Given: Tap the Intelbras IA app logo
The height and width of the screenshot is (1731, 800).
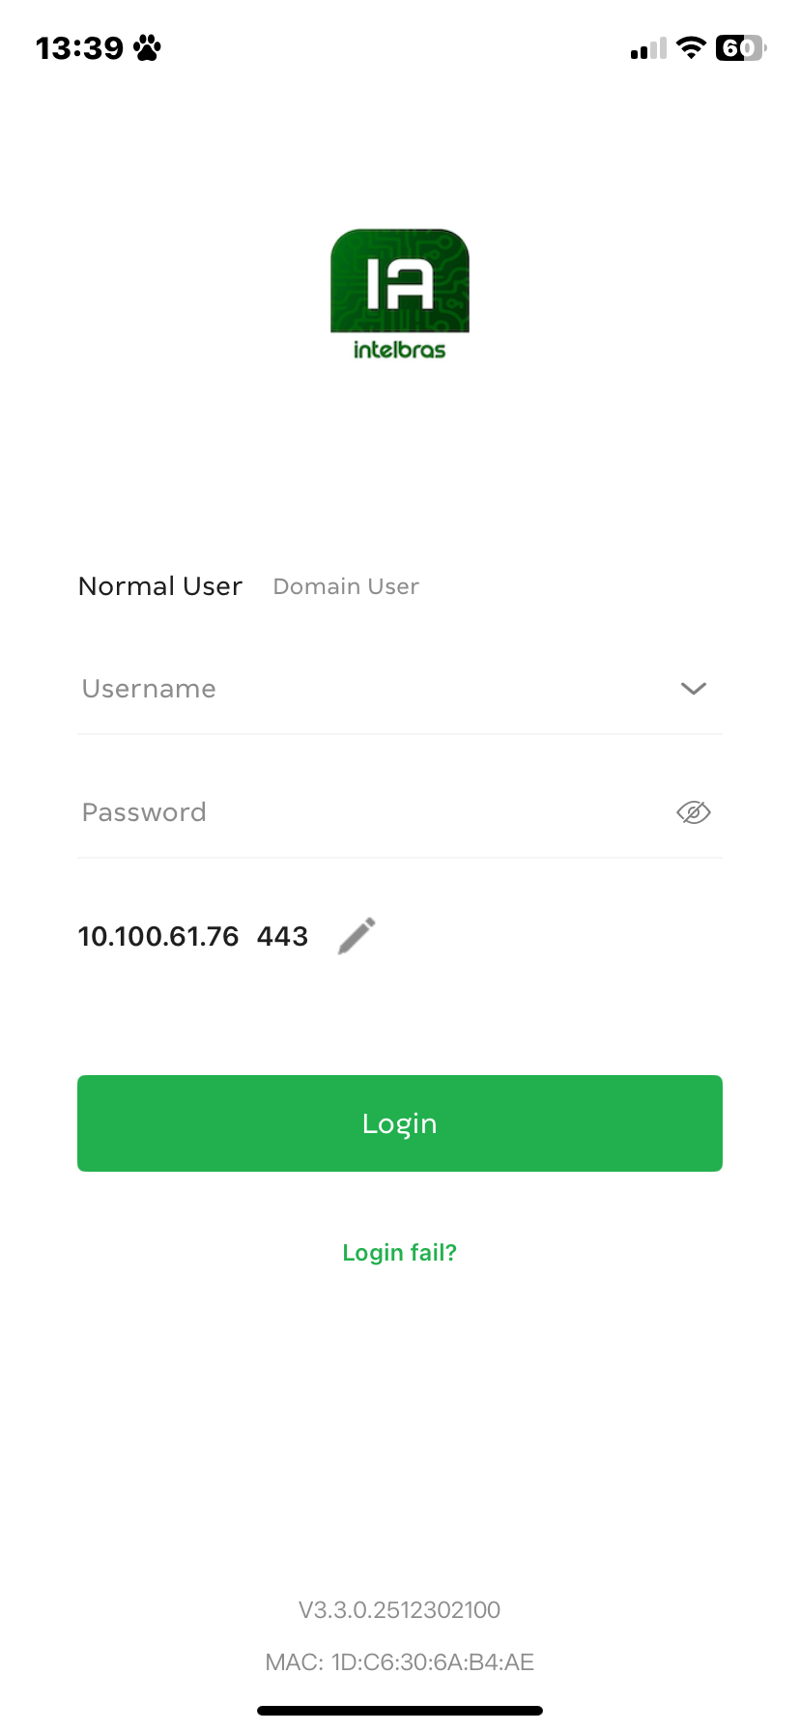Looking at the screenshot, I should (x=399, y=293).
